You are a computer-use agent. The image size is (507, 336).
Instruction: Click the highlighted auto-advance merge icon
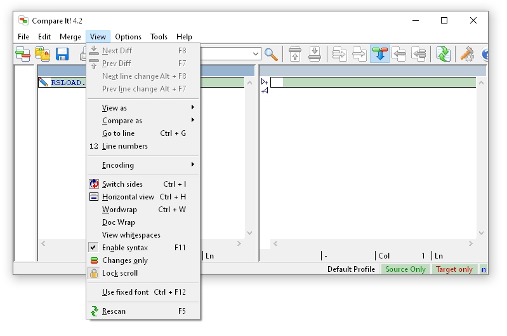379,54
